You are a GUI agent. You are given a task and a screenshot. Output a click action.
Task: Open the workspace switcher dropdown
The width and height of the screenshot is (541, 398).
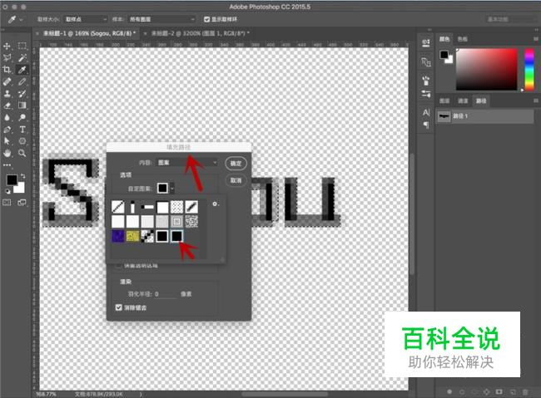pyautogui.click(x=511, y=19)
